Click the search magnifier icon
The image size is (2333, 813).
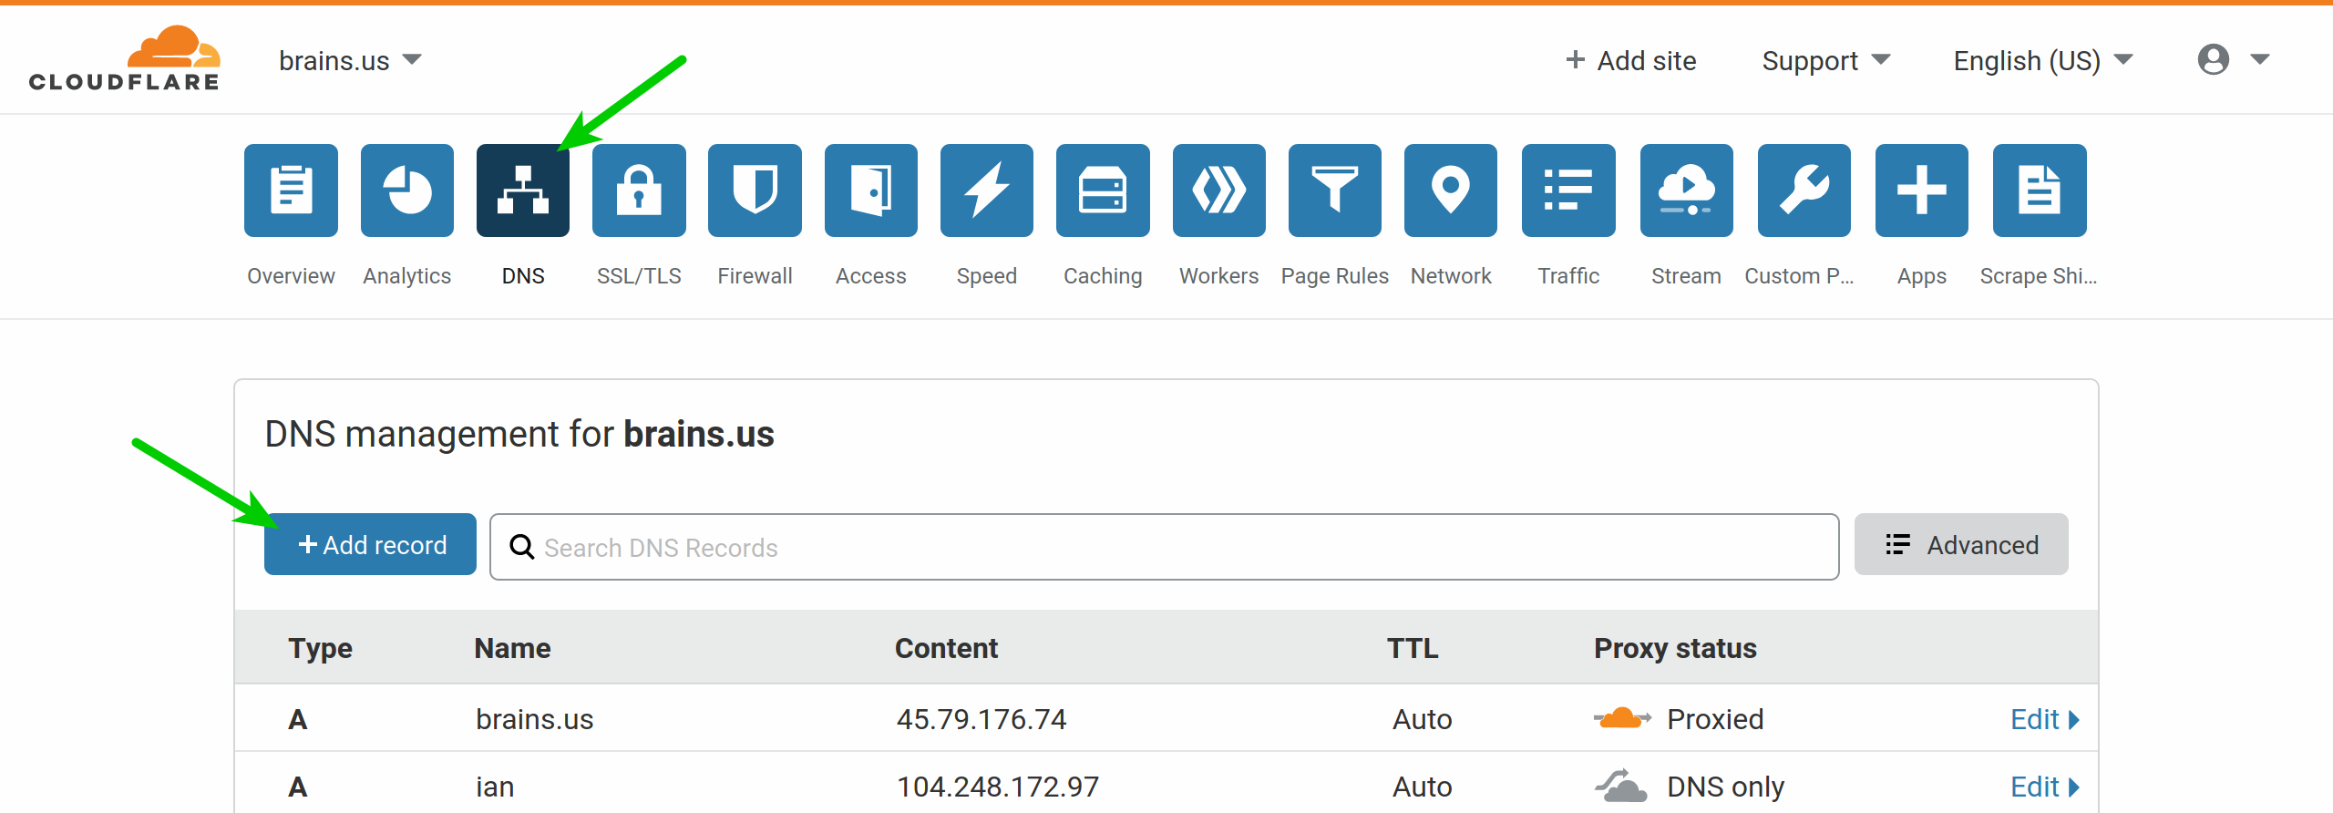[x=521, y=547]
